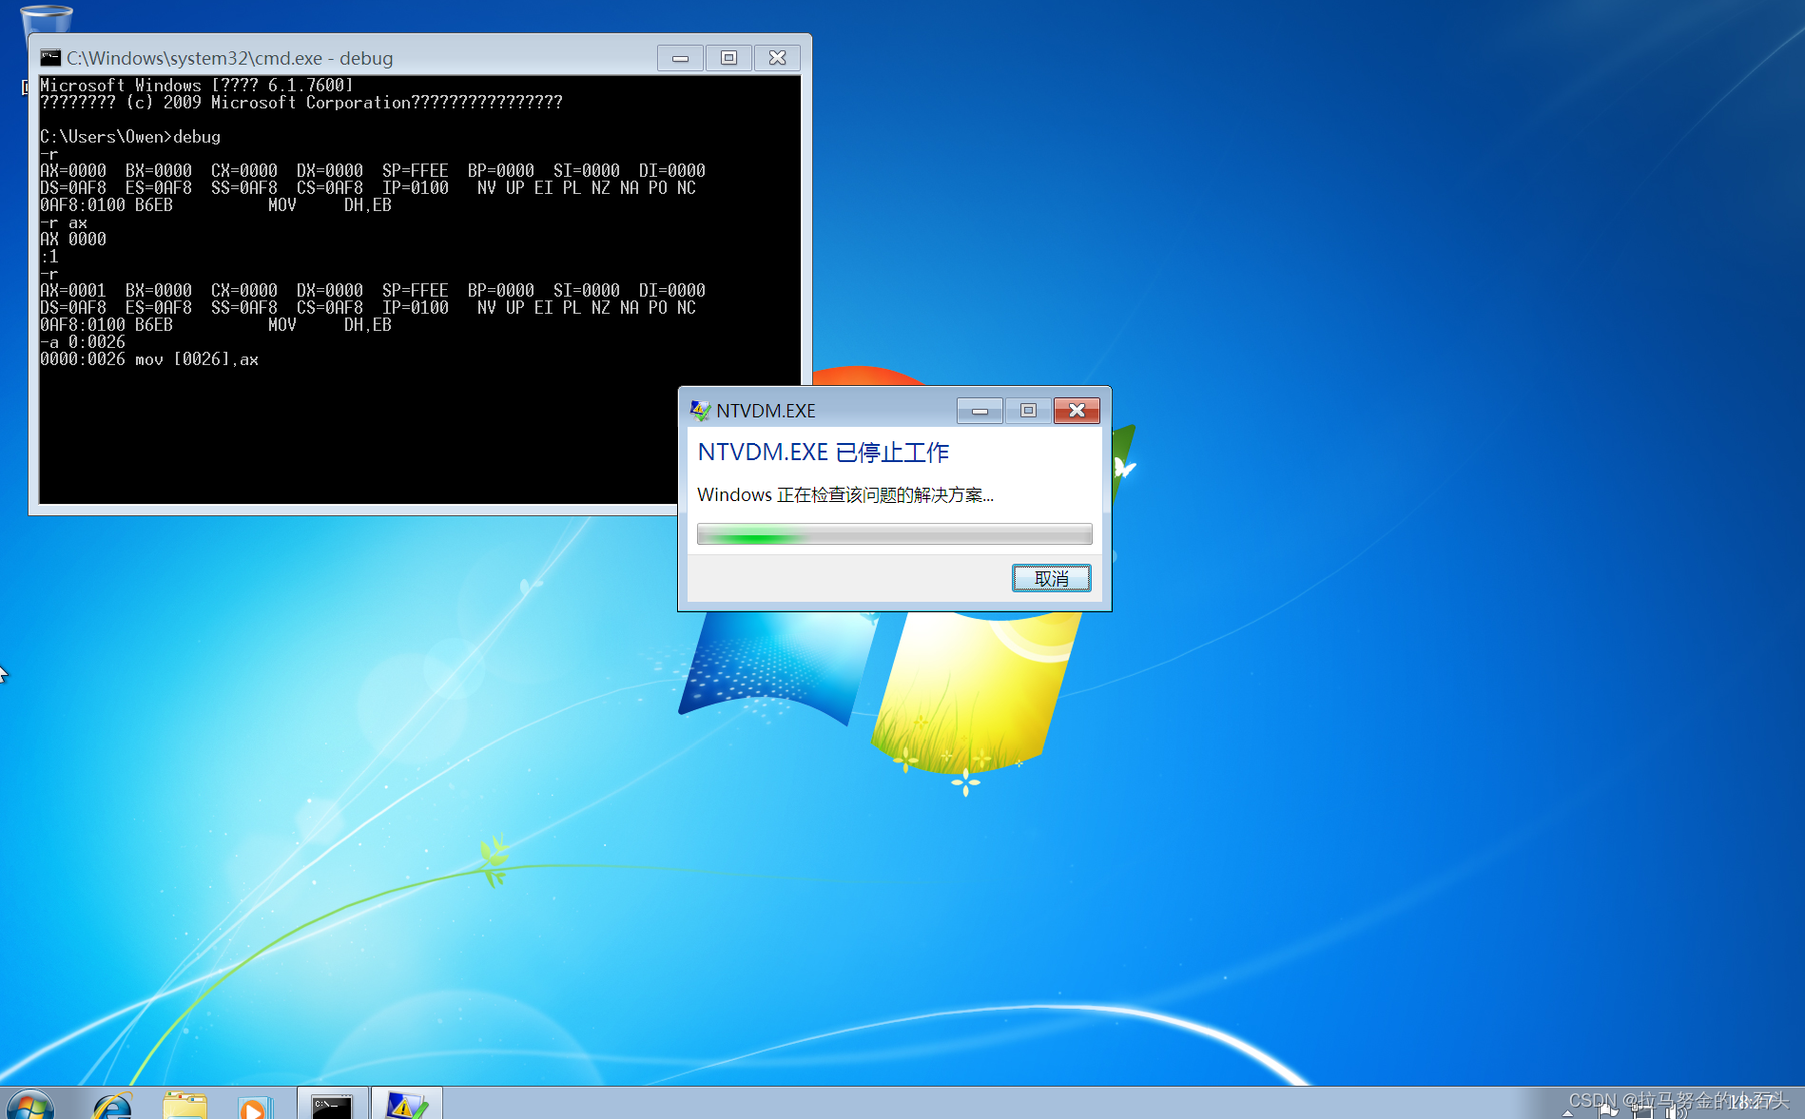Click the heading "NTVDM.EXE 已停止工作"
The width and height of the screenshot is (1805, 1119).
824,453
